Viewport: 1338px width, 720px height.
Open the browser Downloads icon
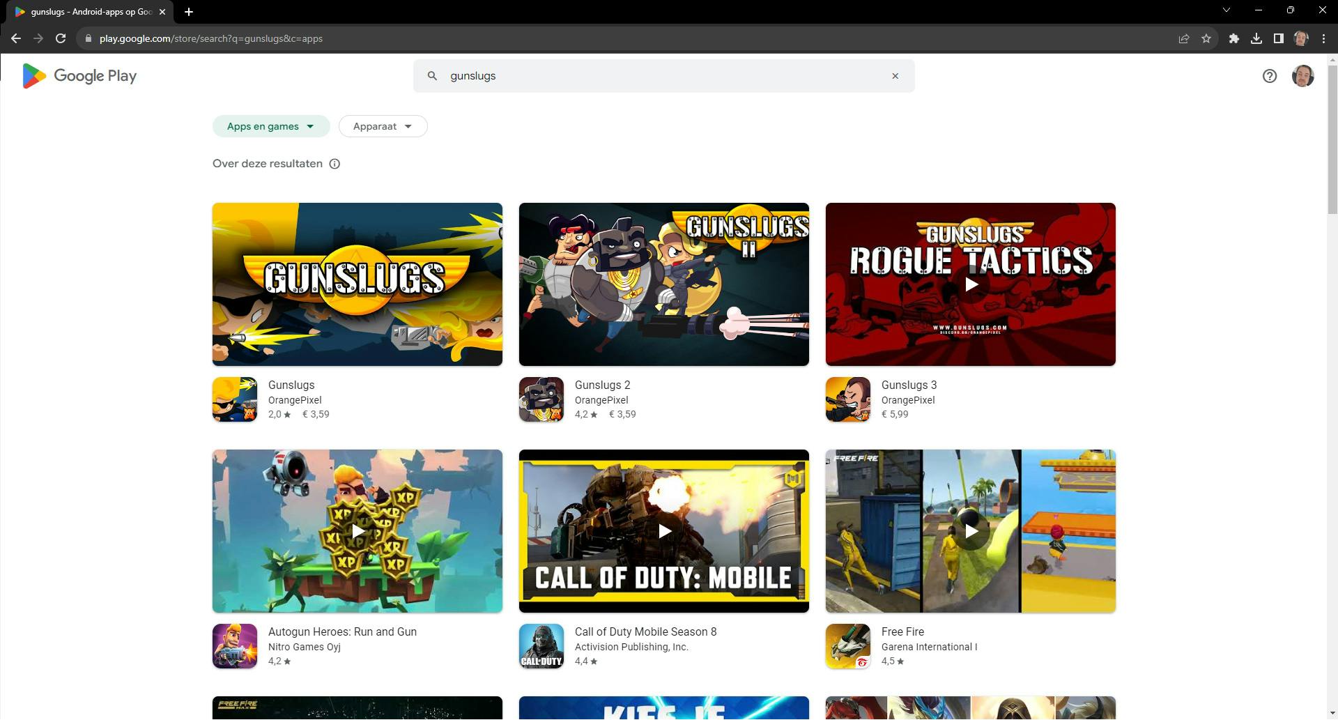coord(1256,38)
